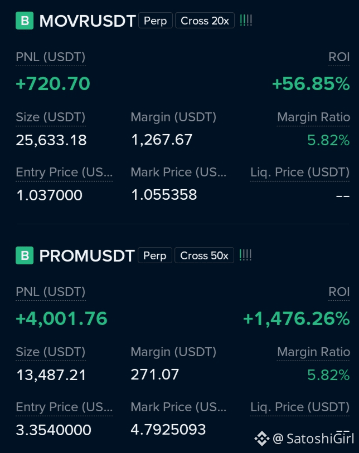Screen dimensions: 359x453
Task: Click the Cross 20x leverage tag
Action: point(205,21)
